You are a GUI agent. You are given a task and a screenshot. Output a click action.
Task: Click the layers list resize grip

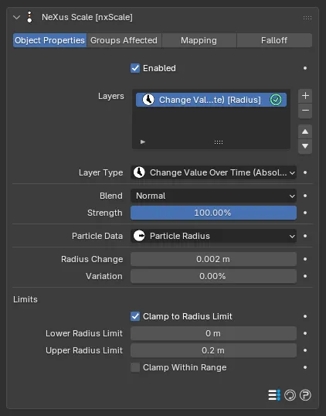pyautogui.click(x=219, y=142)
